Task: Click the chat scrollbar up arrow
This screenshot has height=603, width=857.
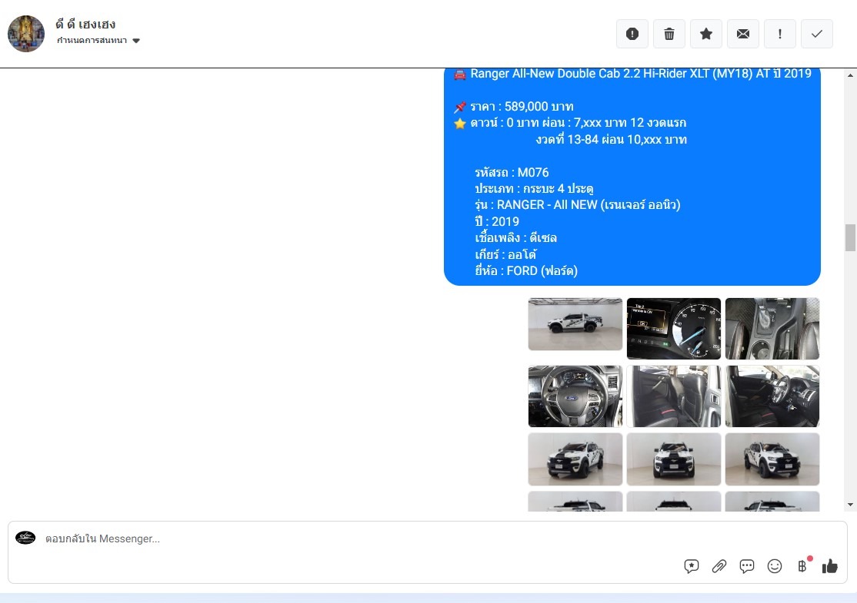Action: pyautogui.click(x=850, y=75)
